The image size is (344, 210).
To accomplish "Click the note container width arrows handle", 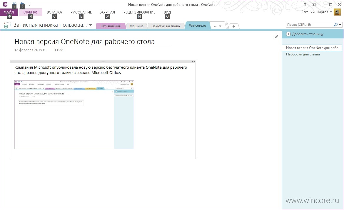I will [193, 62].
